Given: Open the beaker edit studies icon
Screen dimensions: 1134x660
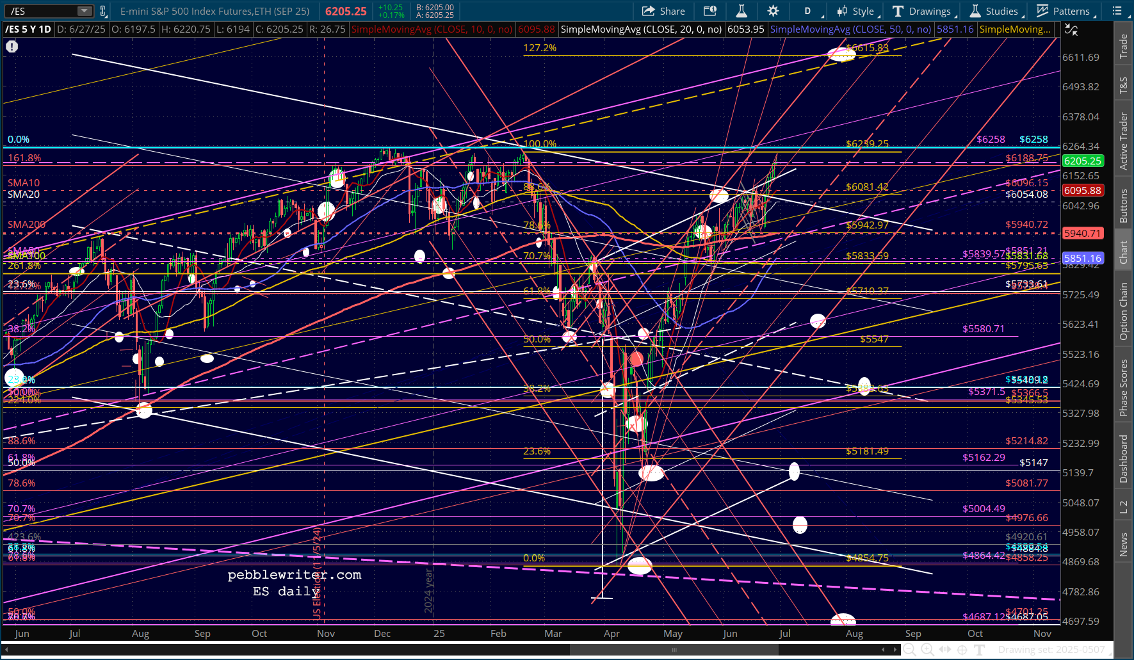Looking at the screenshot, I should pyautogui.click(x=741, y=11).
